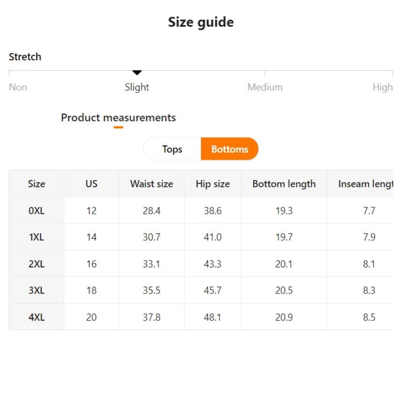Select the 4XL size row label
This screenshot has height=403, width=403.
click(x=36, y=317)
